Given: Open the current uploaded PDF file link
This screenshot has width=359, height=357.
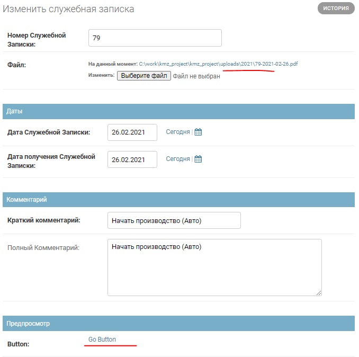Looking at the screenshot, I should click(x=218, y=64).
